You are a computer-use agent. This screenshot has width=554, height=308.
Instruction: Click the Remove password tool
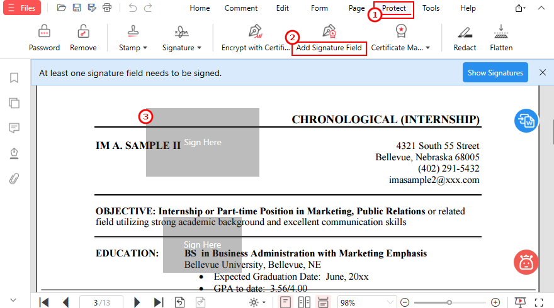point(83,38)
